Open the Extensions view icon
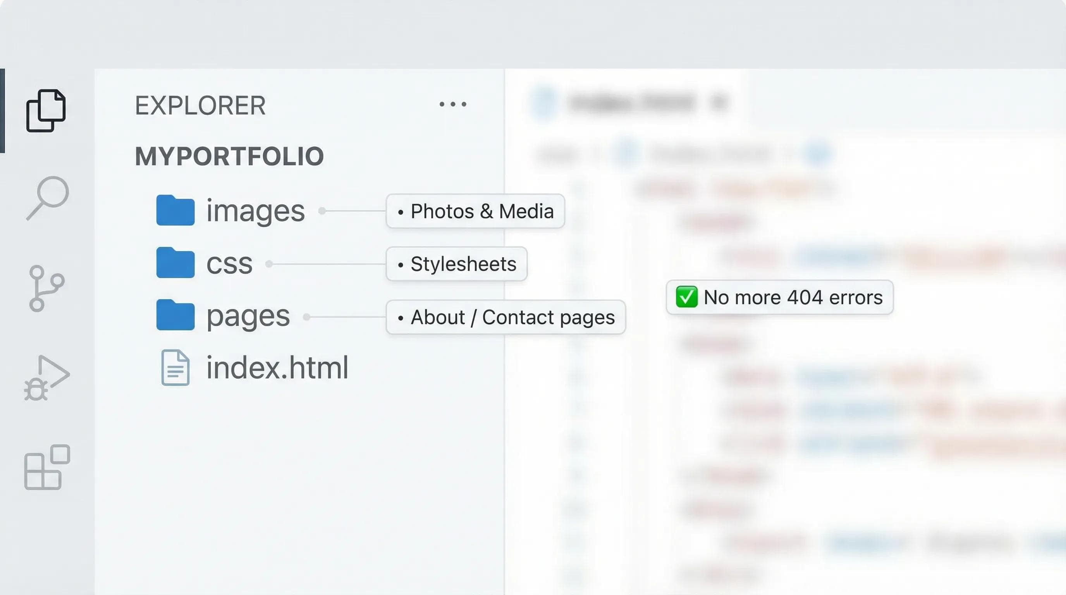 point(47,468)
